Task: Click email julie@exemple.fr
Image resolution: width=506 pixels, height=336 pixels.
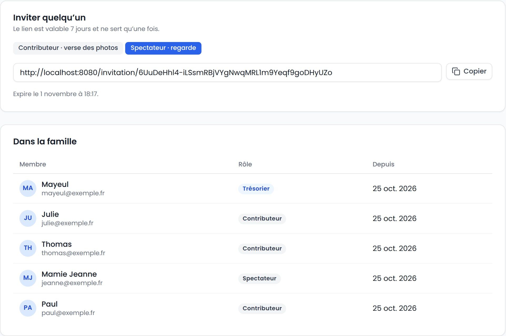Action: [x=67, y=223]
